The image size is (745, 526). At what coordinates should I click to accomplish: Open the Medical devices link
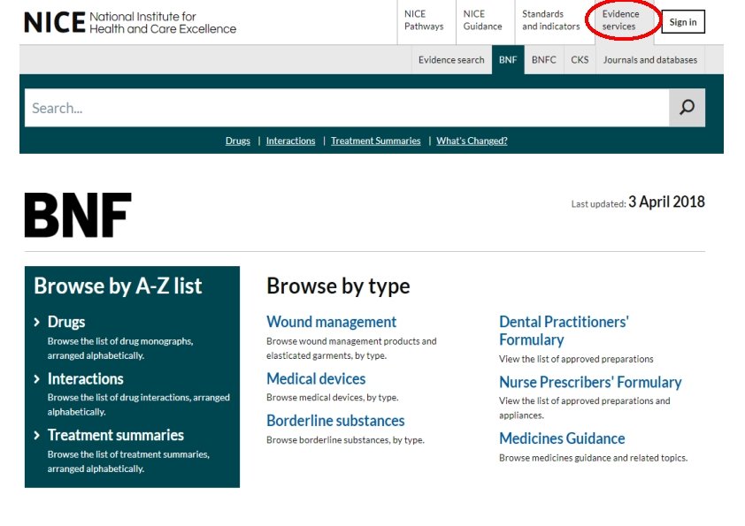(316, 379)
